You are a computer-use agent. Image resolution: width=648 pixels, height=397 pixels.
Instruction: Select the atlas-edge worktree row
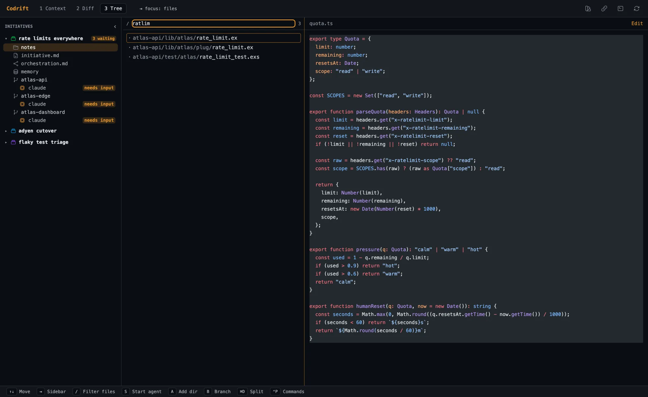coord(61,96)
